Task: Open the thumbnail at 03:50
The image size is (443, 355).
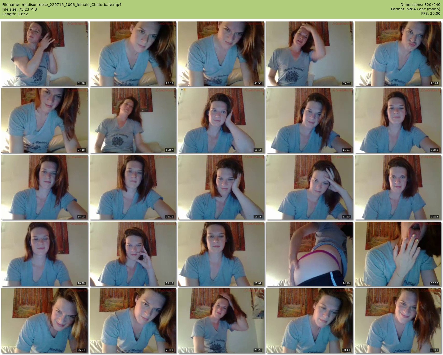Action: point(221,54)
